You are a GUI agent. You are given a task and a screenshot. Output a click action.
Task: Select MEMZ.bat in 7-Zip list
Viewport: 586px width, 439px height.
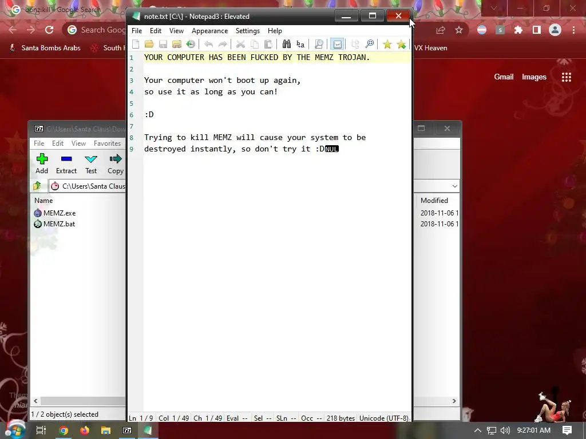pos(59,224)
